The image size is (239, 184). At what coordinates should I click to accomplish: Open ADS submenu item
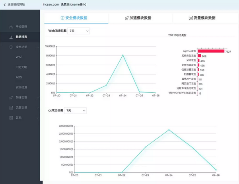pyautogui.click(x=19, y=77)
